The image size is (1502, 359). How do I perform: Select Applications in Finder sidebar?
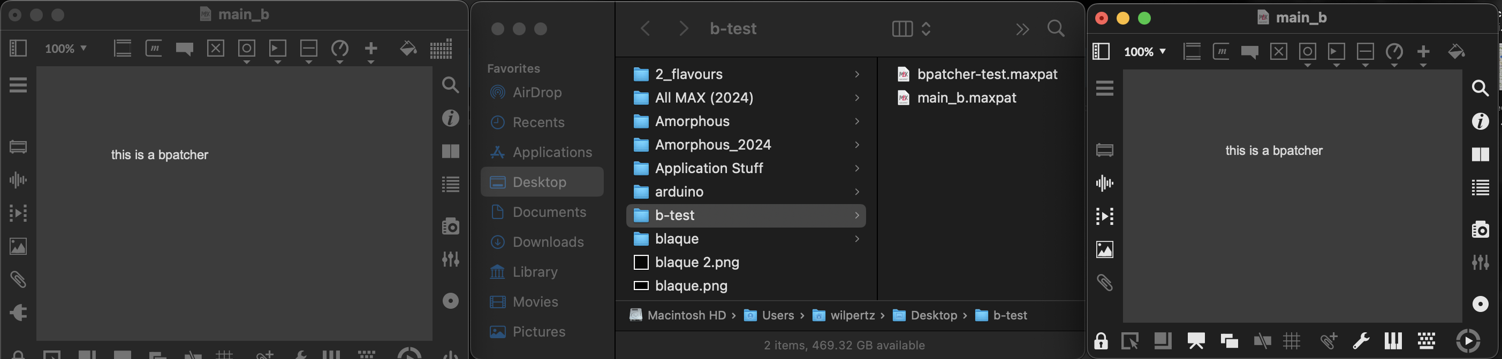point(542,152)
